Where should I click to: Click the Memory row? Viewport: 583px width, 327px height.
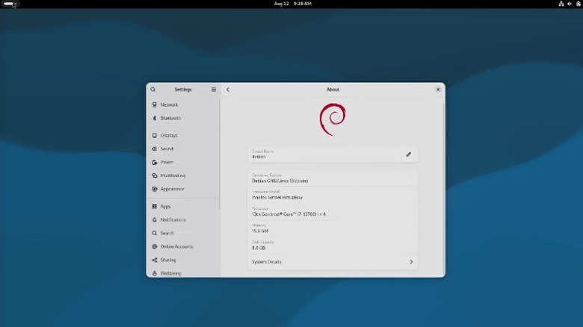[333, 228]
